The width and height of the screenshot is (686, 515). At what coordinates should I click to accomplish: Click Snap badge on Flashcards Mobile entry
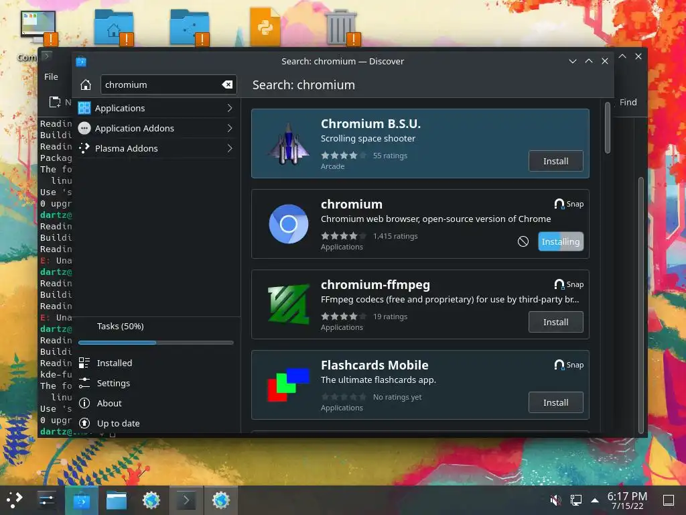pos(569,365)
